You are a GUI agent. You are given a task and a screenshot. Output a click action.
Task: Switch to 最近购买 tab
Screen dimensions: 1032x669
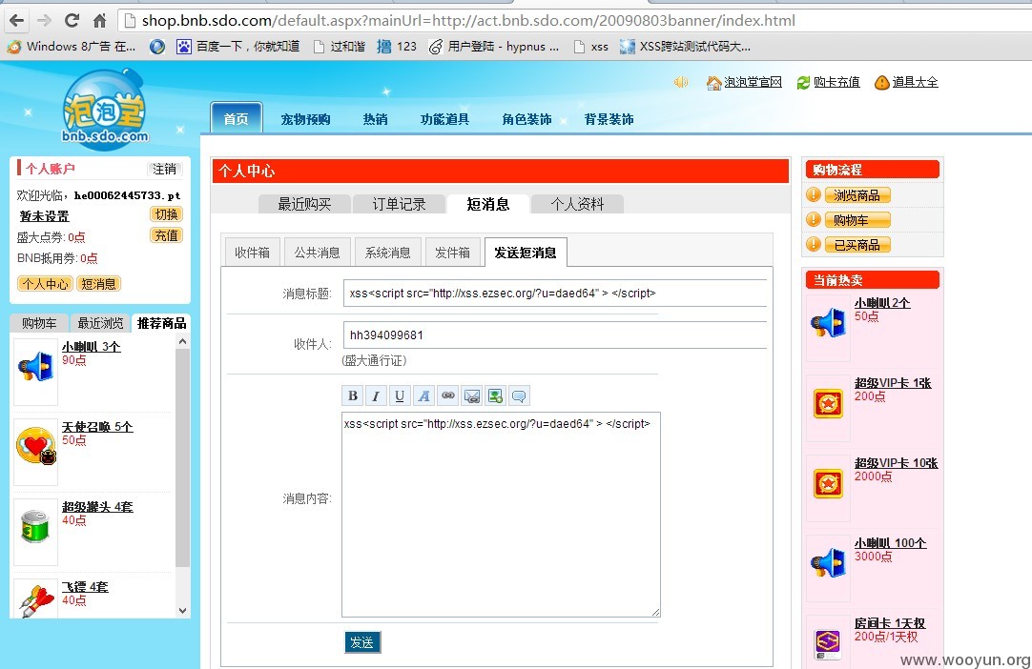[x=304, y=204]
